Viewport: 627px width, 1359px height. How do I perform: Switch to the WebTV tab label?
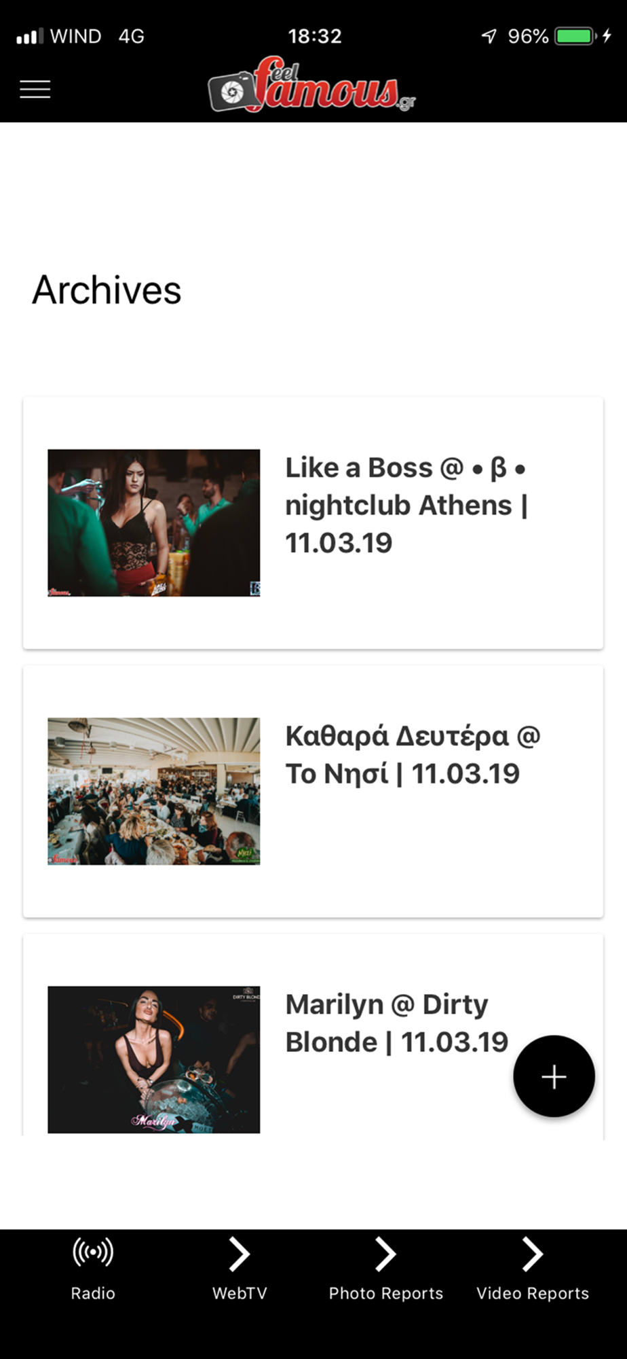click(x=240, y=1293)
